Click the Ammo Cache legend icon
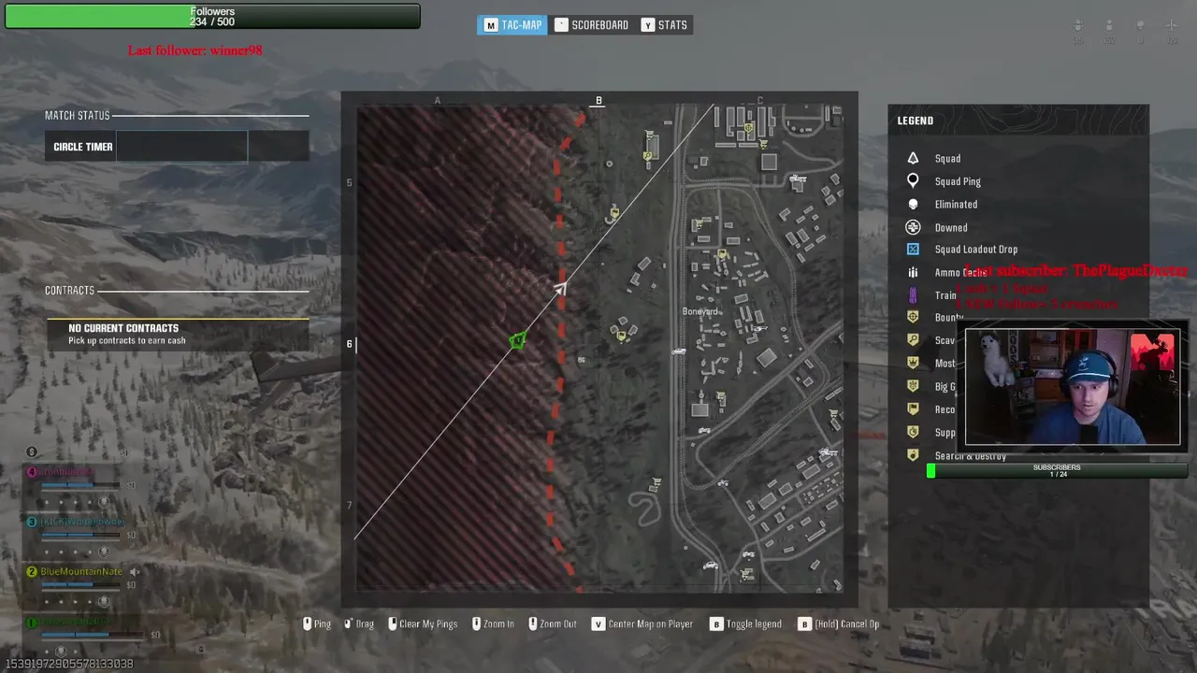 click(913, 272)
